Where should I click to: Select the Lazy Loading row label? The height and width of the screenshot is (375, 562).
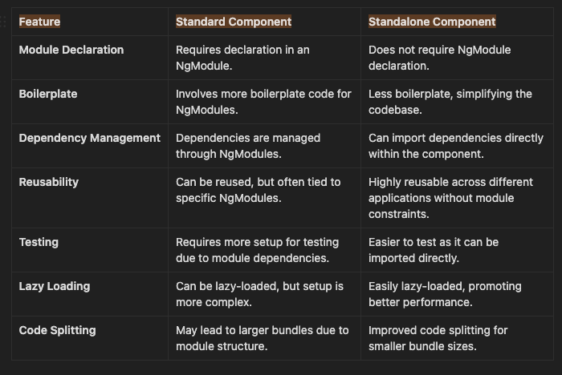click(55, 286)
